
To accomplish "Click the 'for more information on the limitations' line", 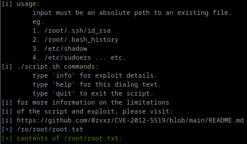I will coord(93,102).
